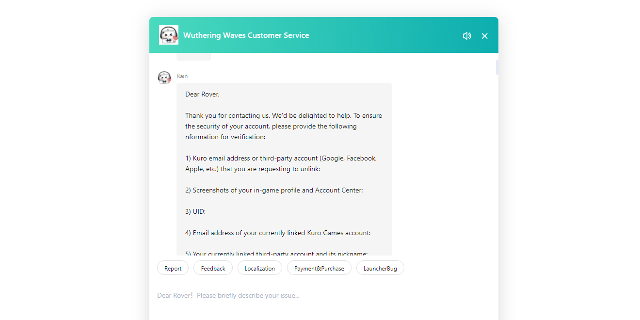Viewport: 640px width, 320px height.
Task: Open the LauncherBug issue category
Action: coord(380,268)
